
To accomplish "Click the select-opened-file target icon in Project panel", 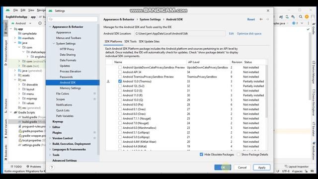I will tap(40, 23).
